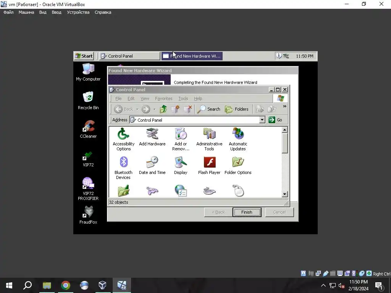Open Bluetooth Devices icon
Screen dimensions: 391x293
(123, 168)
